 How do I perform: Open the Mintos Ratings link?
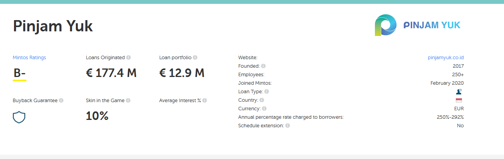click(29, 58)
